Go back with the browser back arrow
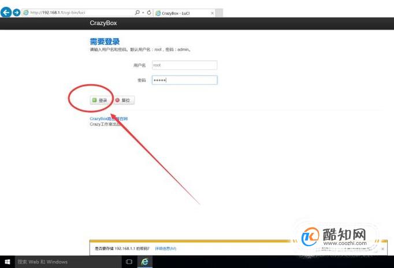Screen dimensions: 394x268 [x=6, y=12]
